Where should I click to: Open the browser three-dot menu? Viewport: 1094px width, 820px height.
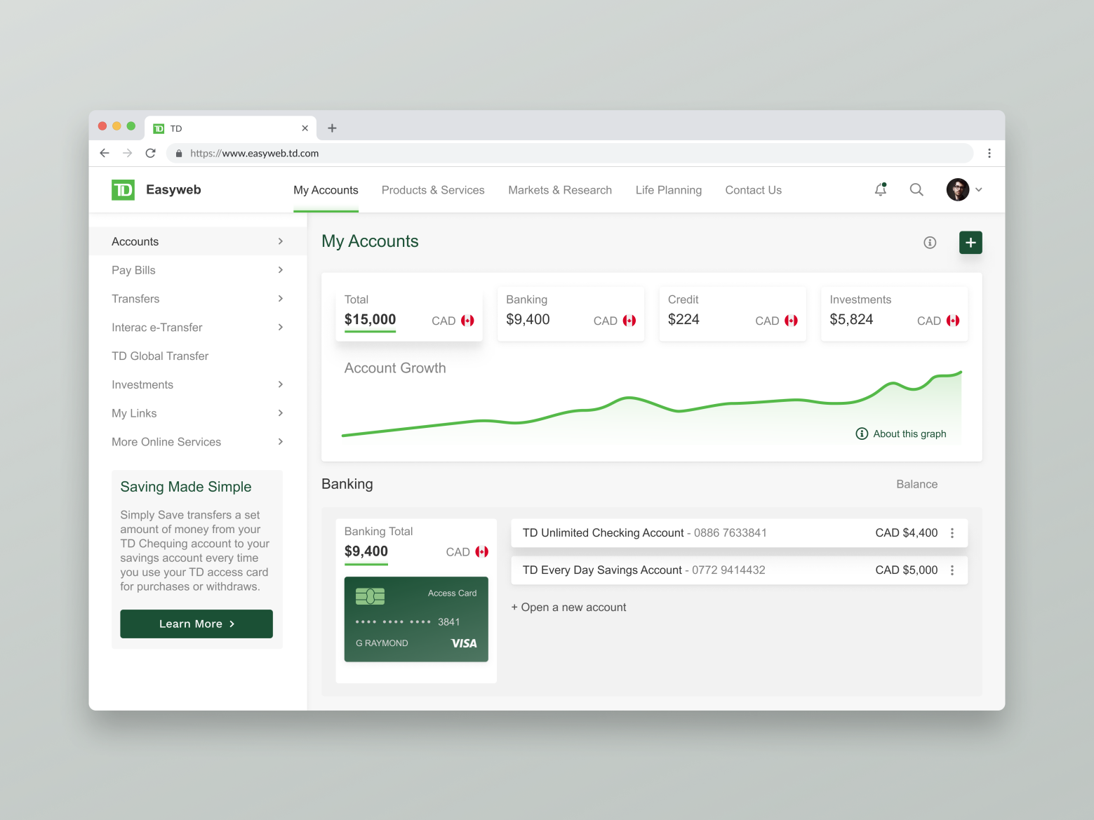(x=989, y=153)
